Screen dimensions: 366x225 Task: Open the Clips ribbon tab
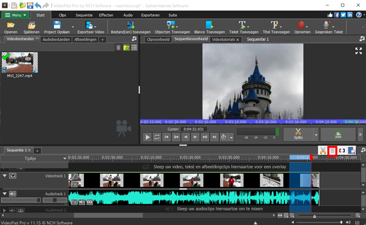coord(62,15)
